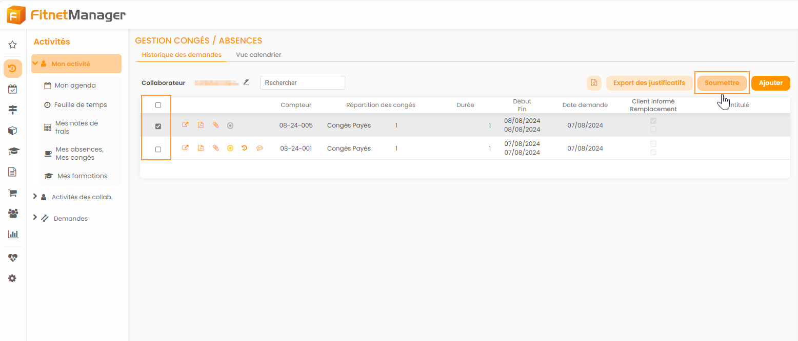798x341 pixels.
Task: Click the Soumettre button
Action: point(722,83)
